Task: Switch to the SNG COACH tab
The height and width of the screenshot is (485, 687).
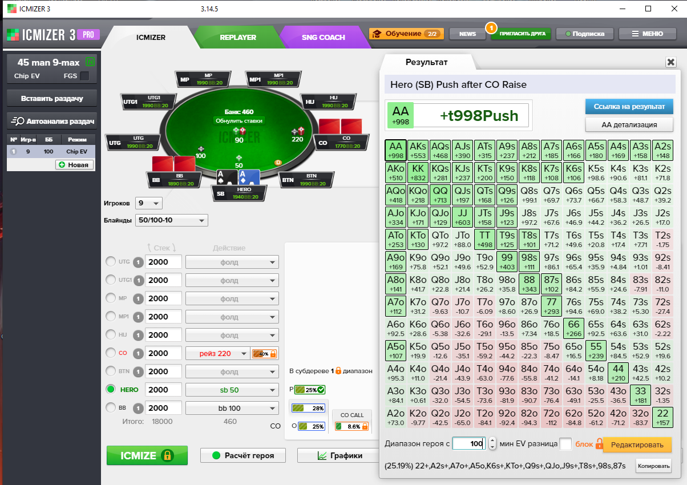Action: (x=324, y=37)
